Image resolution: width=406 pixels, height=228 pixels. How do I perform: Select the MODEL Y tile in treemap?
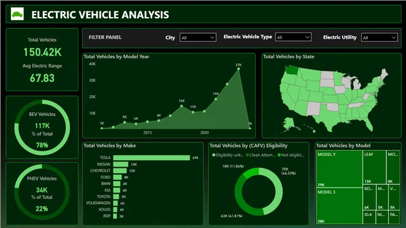tap(339, 169)
